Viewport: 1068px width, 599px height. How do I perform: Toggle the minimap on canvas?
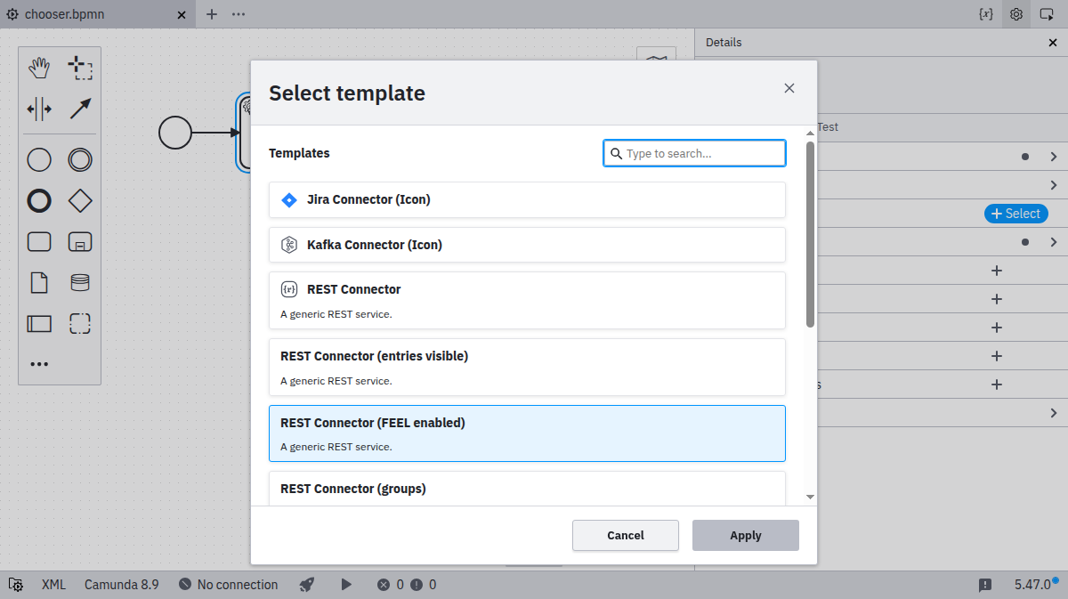pos(656,56)
